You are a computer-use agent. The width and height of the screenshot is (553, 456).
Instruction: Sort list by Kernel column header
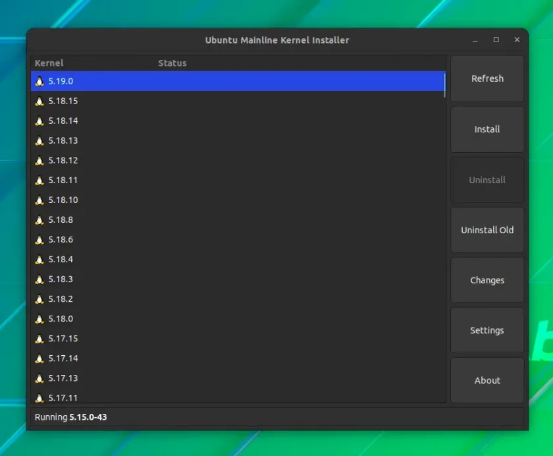click(49, 63)
